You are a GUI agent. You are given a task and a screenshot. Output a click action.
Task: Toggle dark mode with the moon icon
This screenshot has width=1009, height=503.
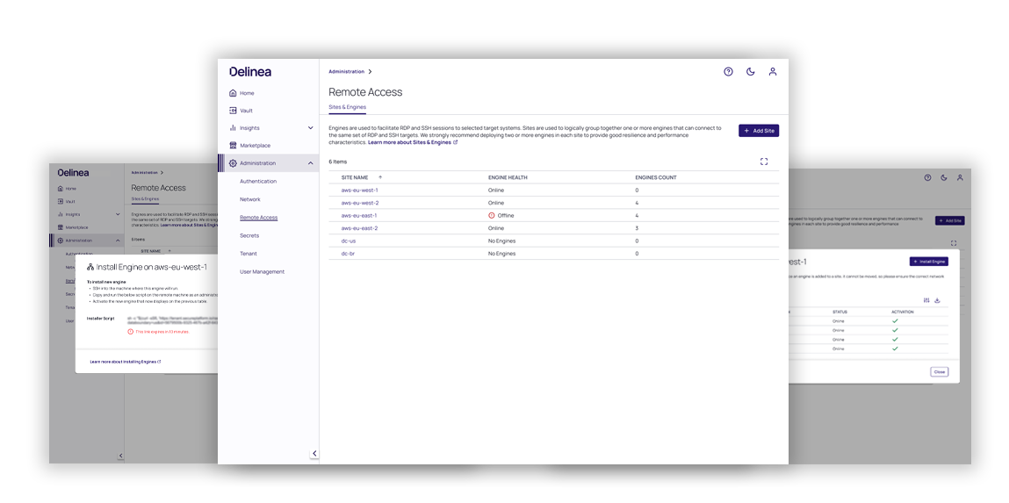pyautogui.click(x=751, y=72)
